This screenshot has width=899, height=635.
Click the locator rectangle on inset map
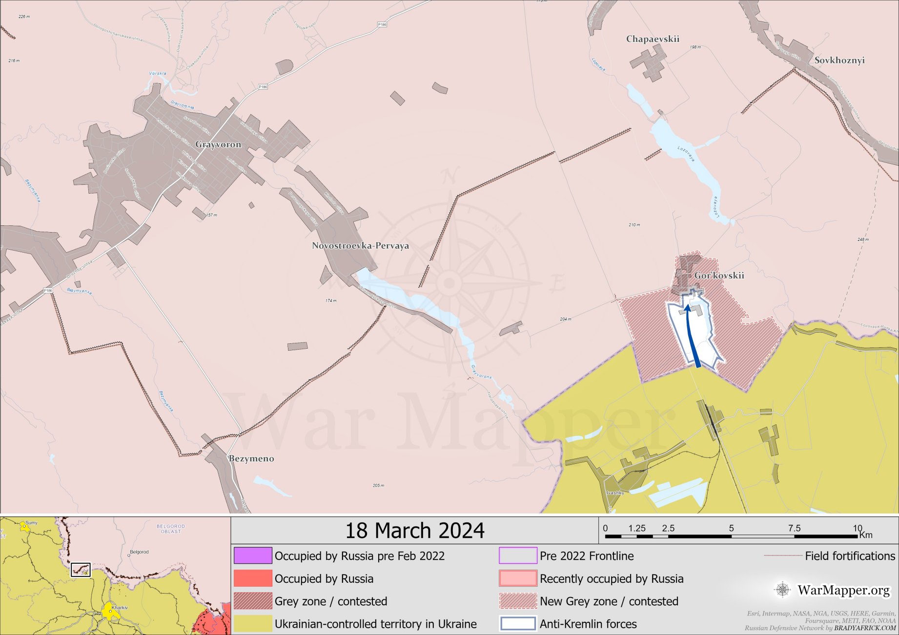(81, 570)
